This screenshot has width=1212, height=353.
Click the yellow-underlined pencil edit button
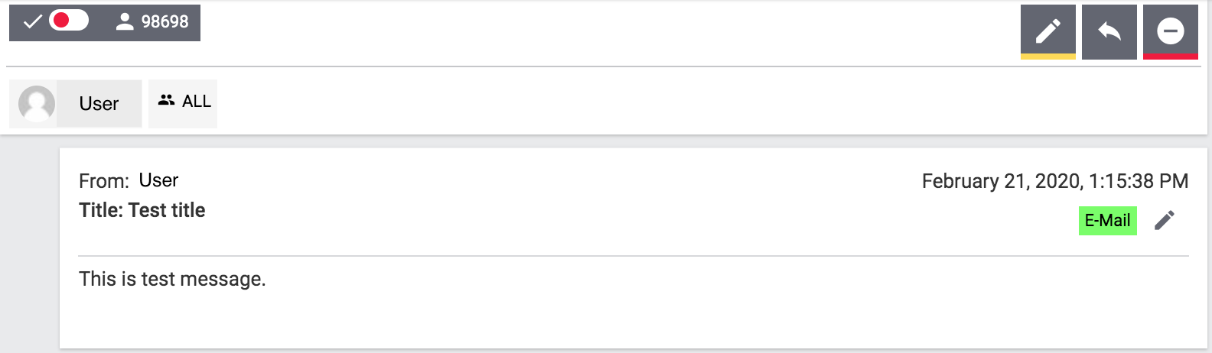tap(1047, 31)
